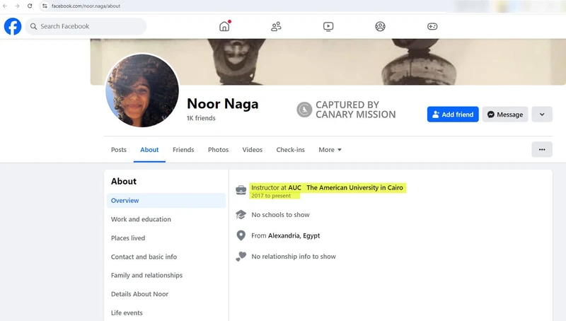This screenshot has height=321, width=566.
Task: Open the Groups icon in top navigation
Action: 380,26
